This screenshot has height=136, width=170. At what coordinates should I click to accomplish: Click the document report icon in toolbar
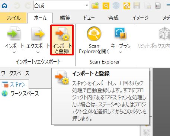coord(158,6)
